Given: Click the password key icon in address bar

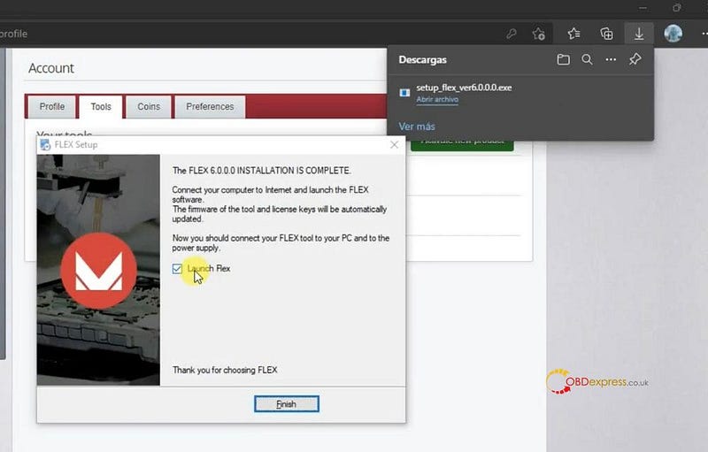Looking at the screenshot, I should point(512,34).
